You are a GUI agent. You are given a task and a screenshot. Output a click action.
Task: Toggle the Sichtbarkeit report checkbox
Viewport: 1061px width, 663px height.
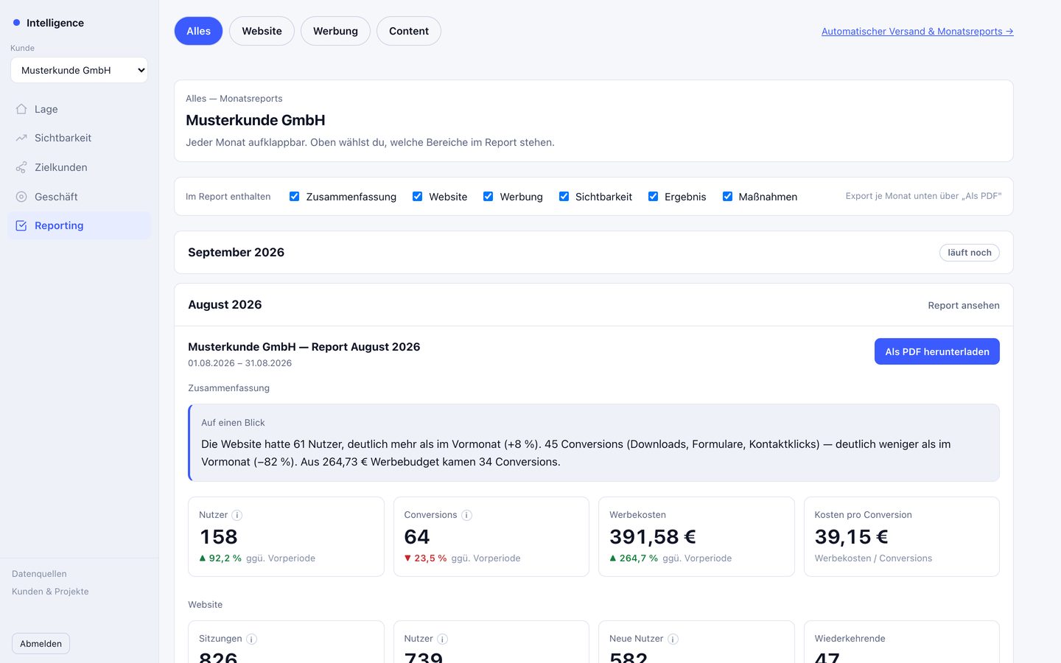[564, 196]
